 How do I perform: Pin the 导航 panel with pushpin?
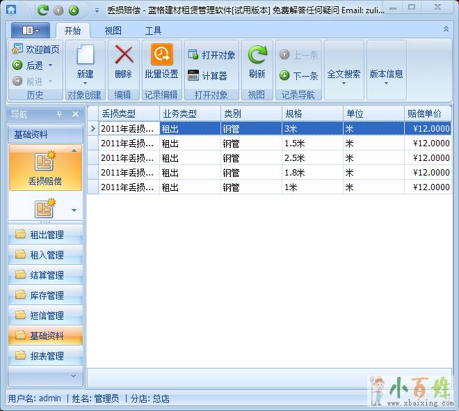pos(60,114)
